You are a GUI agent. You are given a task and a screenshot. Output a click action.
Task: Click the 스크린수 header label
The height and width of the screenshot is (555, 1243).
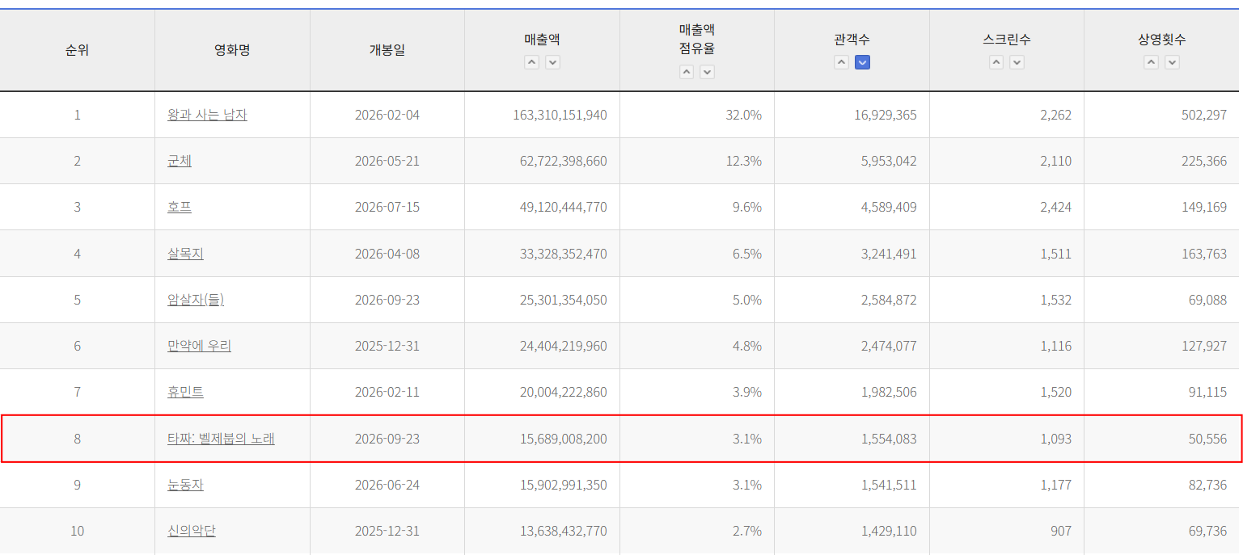pyautogui.click(x=1007, y=40)
